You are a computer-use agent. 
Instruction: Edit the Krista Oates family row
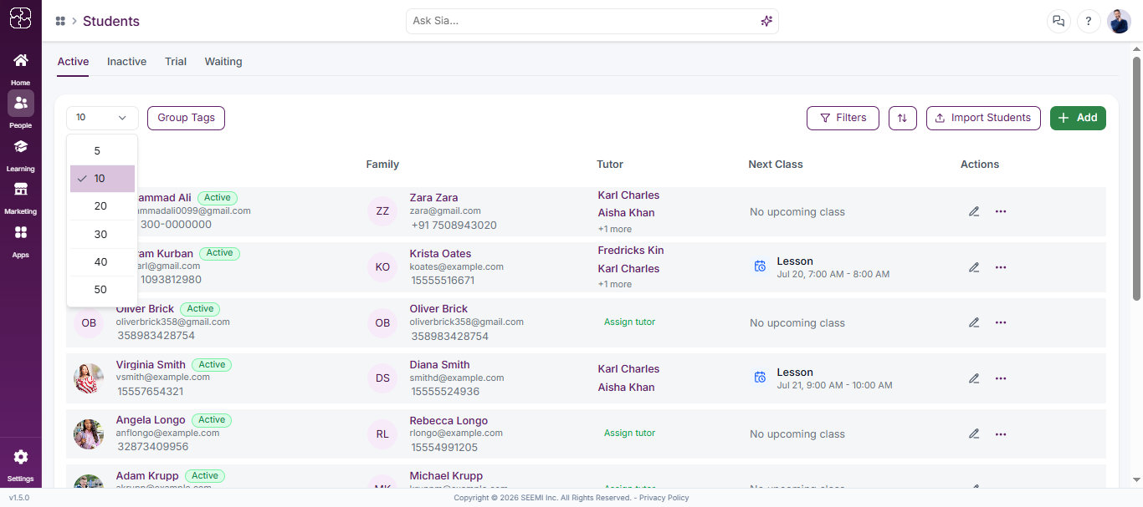pos(974,267)
